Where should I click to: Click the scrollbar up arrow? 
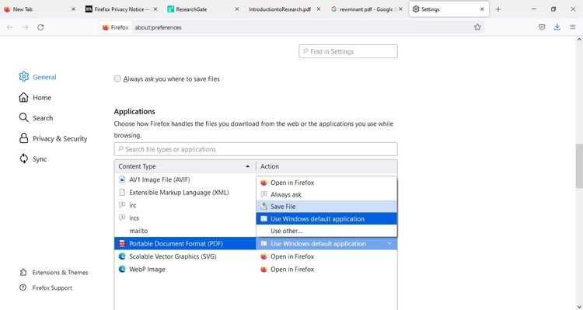579,39
